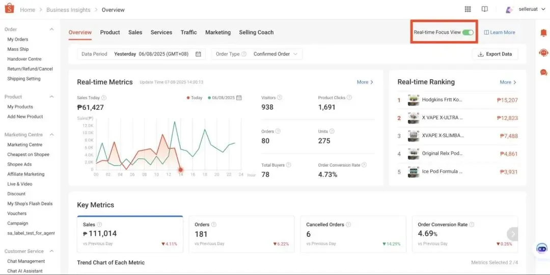
Task: Disable the Real-time Focus View toggle
Action: coord(468,33)
